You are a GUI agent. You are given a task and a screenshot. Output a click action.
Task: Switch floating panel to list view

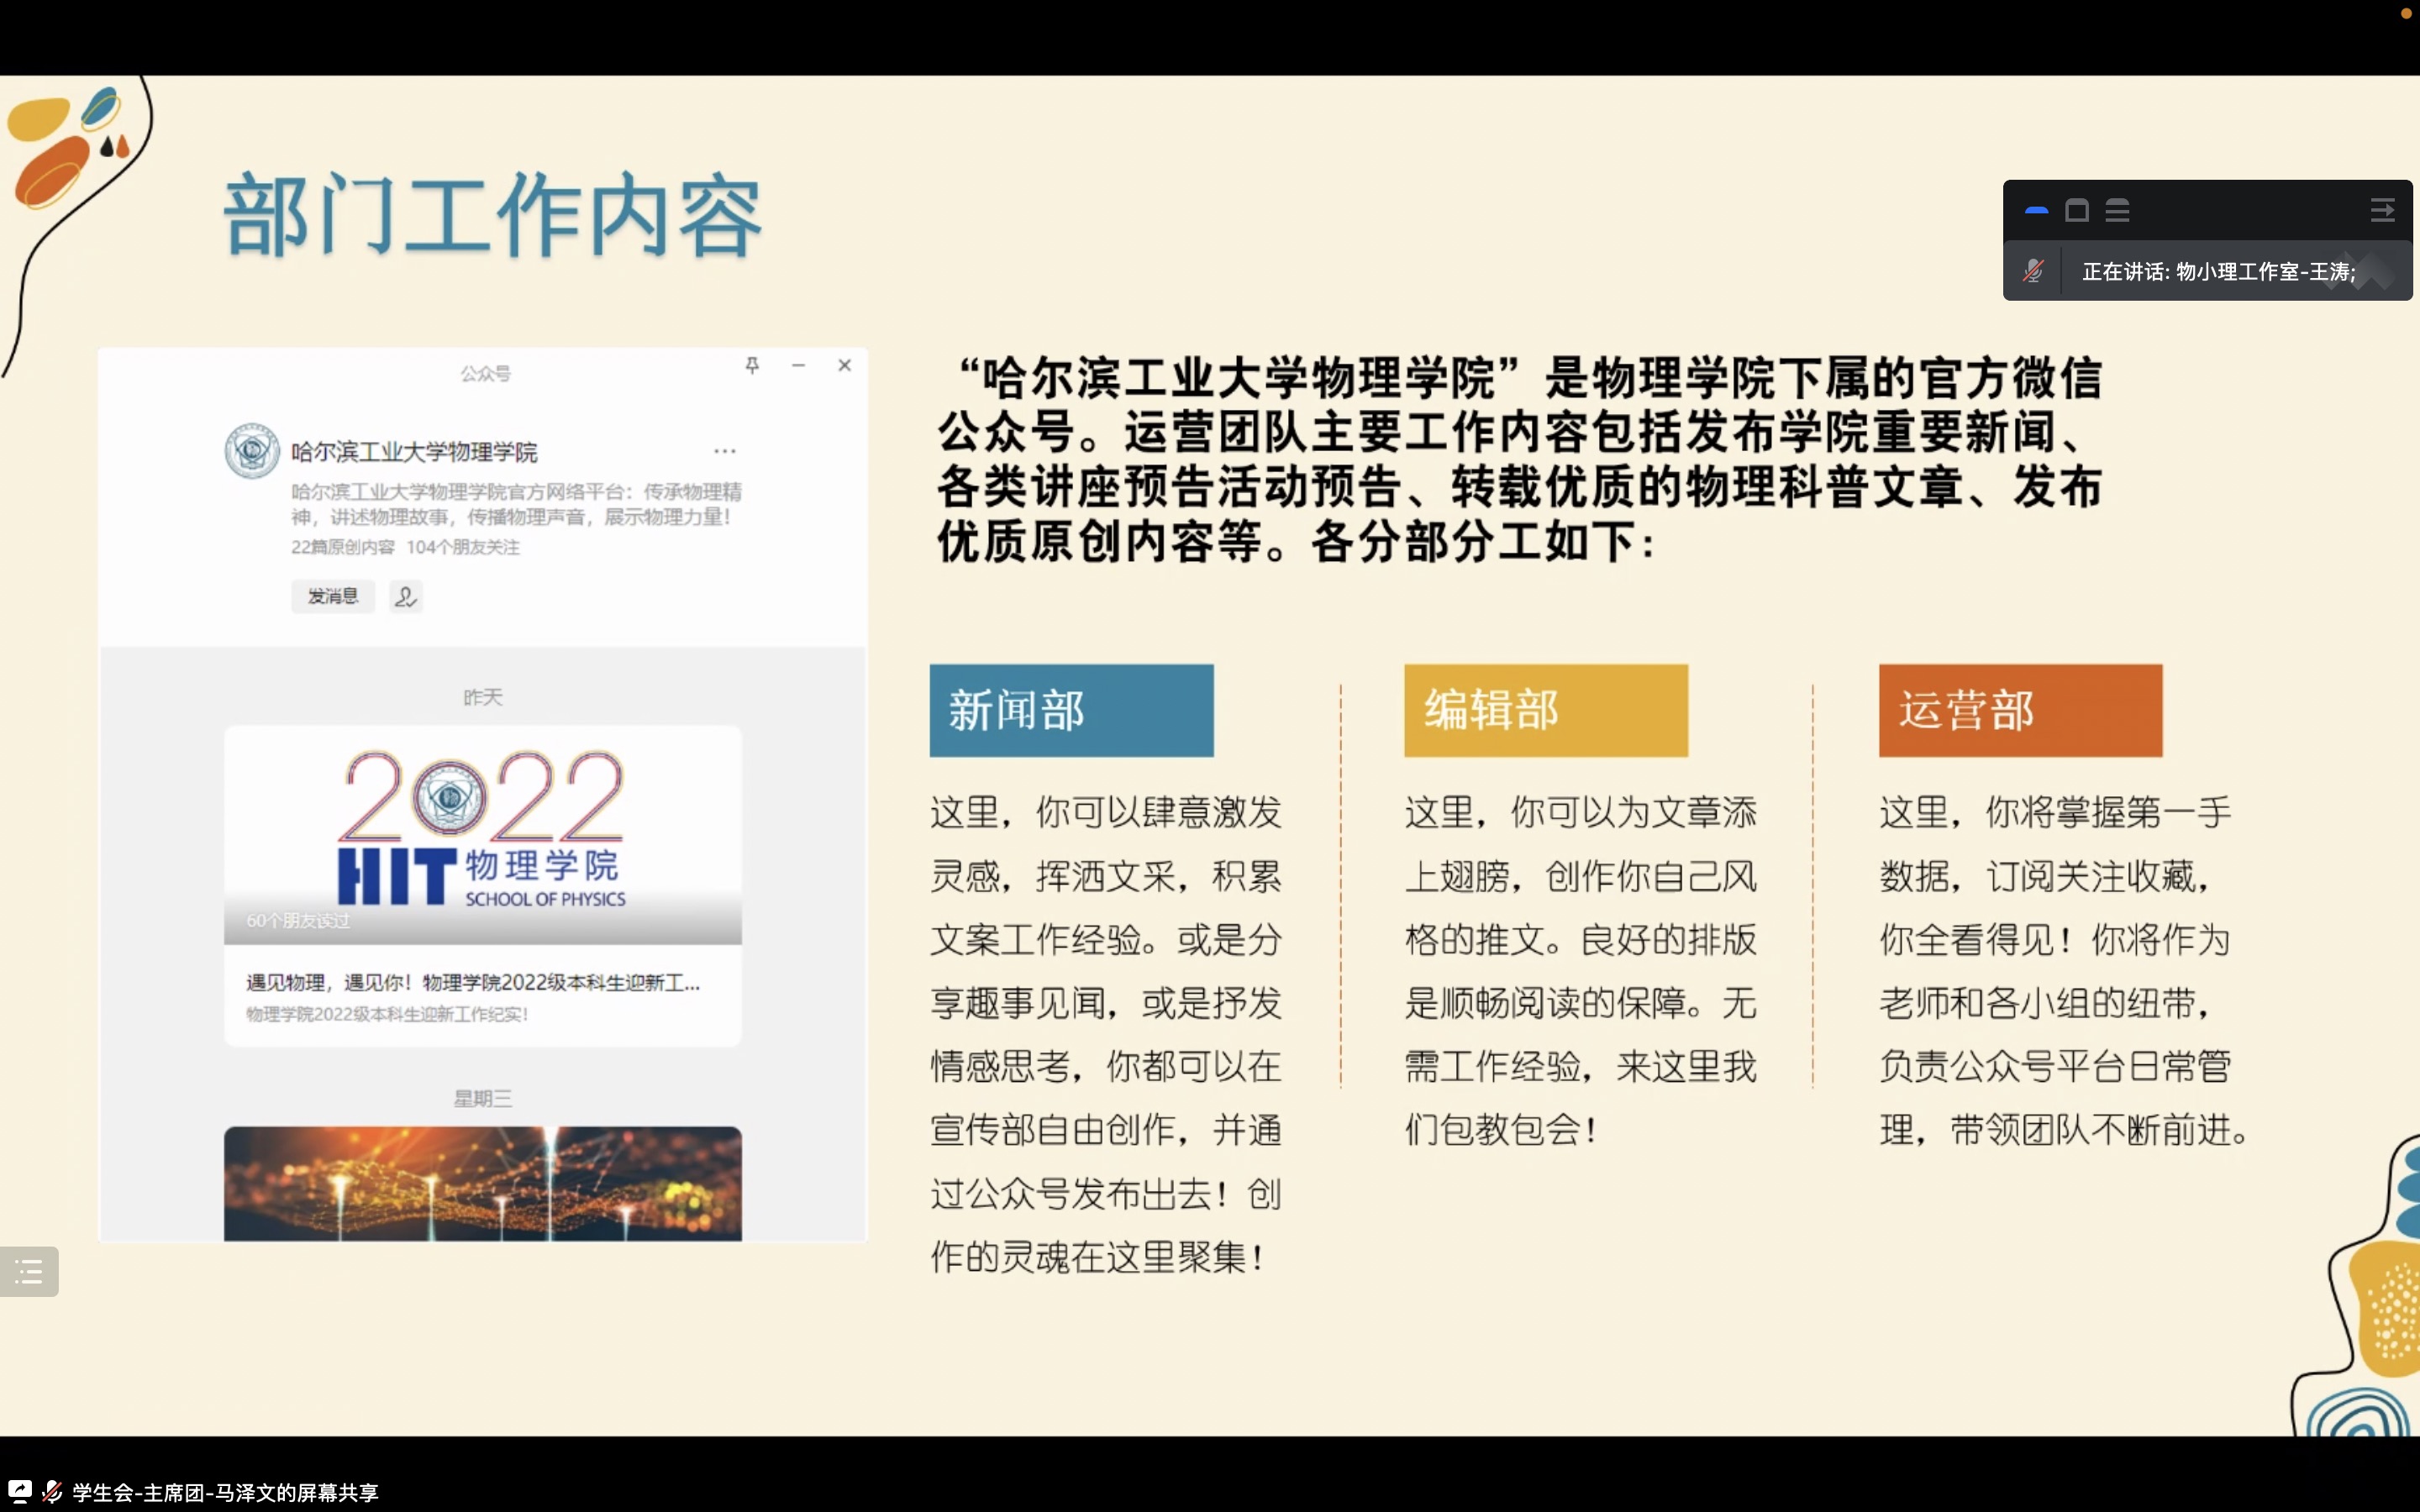pos(2117,211)
